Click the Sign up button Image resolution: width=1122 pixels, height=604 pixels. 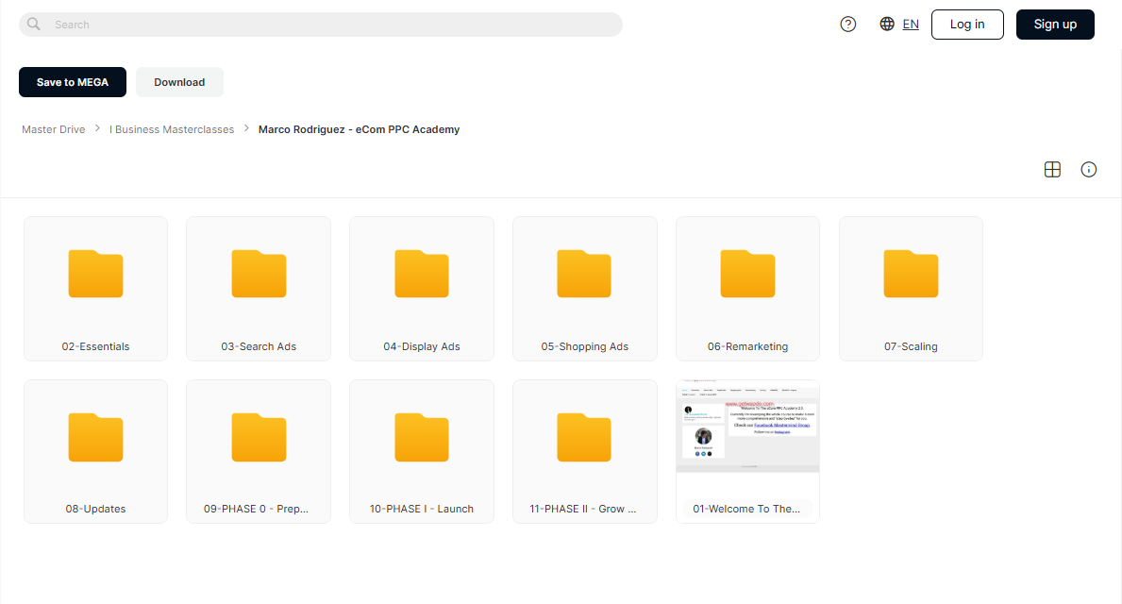(1055, 25)
